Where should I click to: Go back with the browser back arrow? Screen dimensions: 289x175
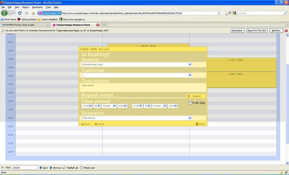pyautogui.click(x=4, y=13)
